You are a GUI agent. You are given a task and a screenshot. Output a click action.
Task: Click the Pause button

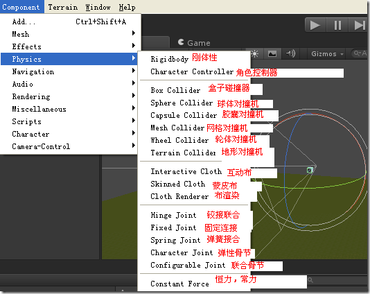337,25
